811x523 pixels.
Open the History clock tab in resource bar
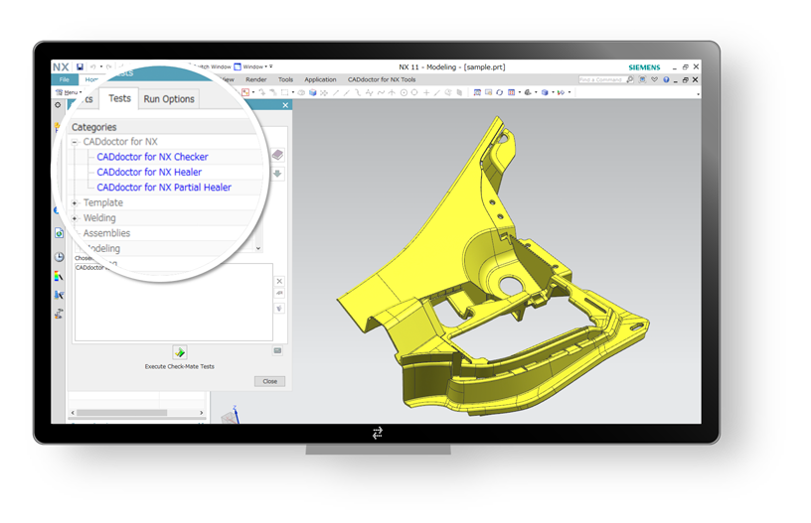pyautogui.click(x=59, y=257)
